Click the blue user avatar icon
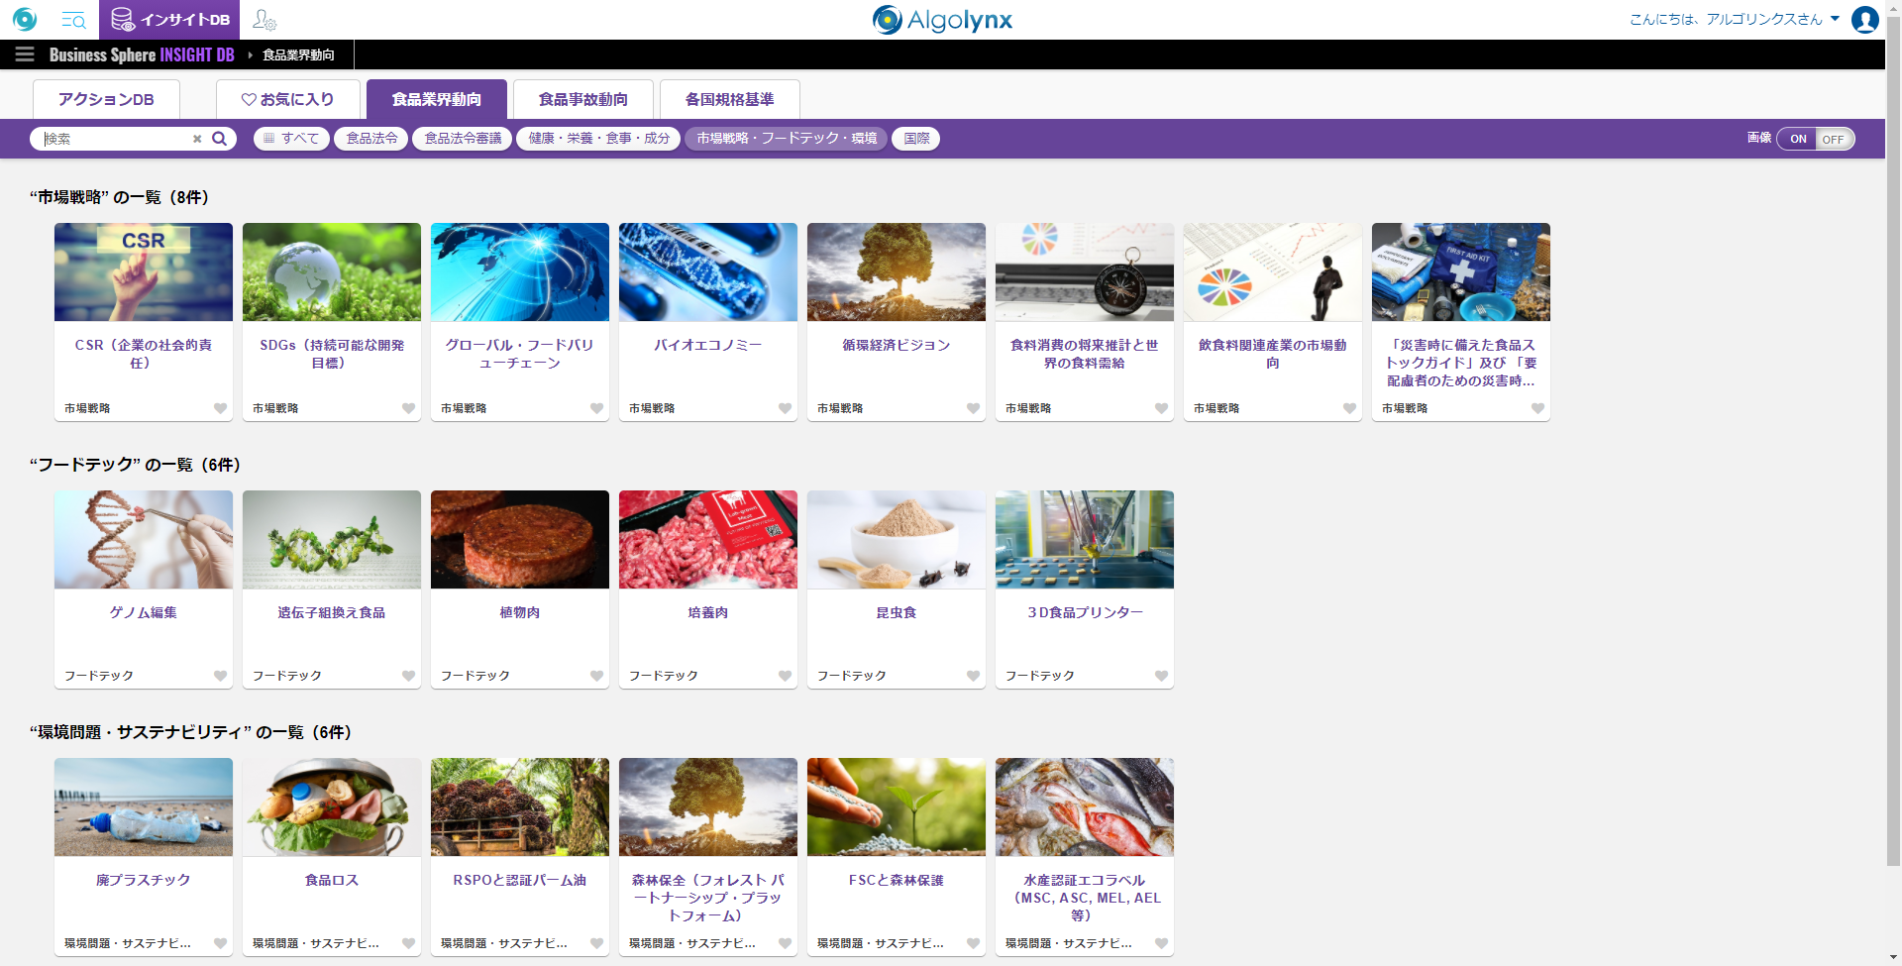Viewport: 1902px width, 966px height. [x=1864, y=20]
